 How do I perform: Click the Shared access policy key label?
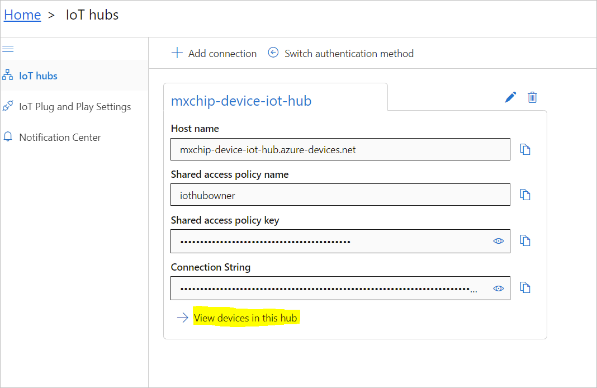225,220
